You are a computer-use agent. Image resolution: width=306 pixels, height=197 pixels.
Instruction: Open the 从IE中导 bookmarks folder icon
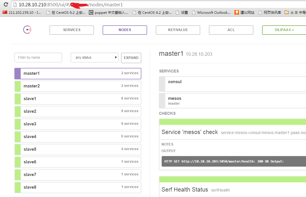tap(286, 12)
